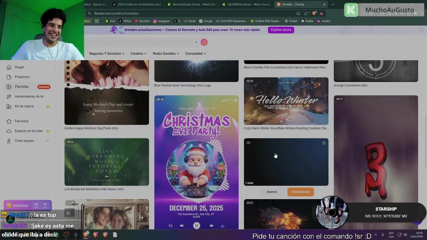Switch to the LACOBRAAA Stream browser tab
The height and width of the screenshot is (240, 427).
click(x=246, y=4)
